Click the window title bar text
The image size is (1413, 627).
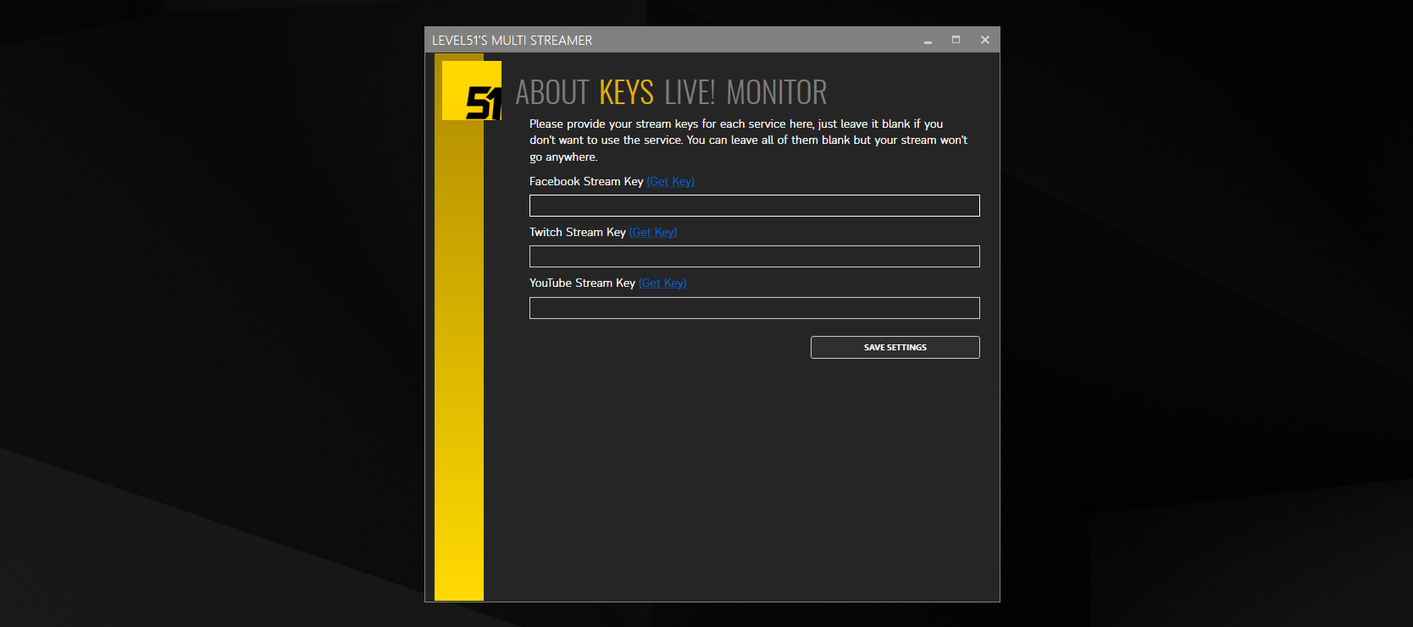512,41
